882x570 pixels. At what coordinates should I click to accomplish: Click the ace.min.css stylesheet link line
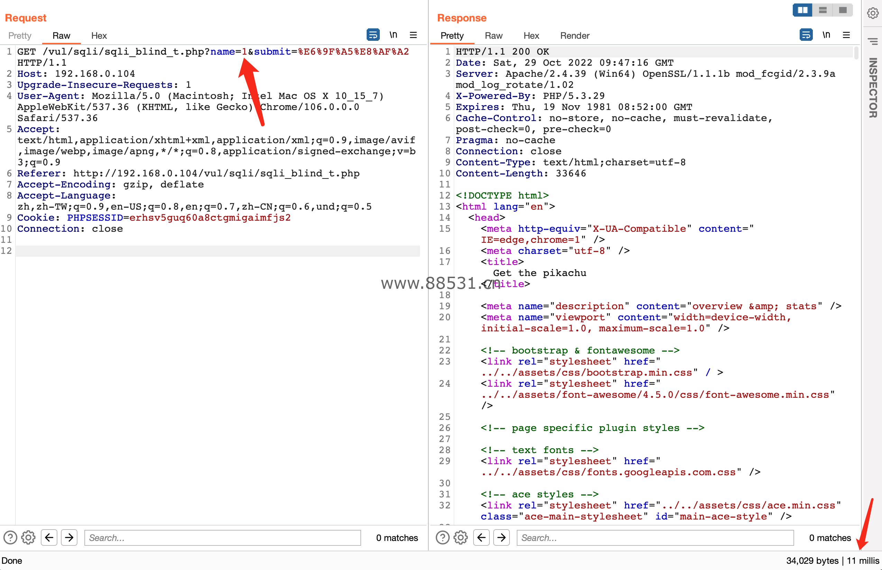pyautogui.click(x=661, y=511)
